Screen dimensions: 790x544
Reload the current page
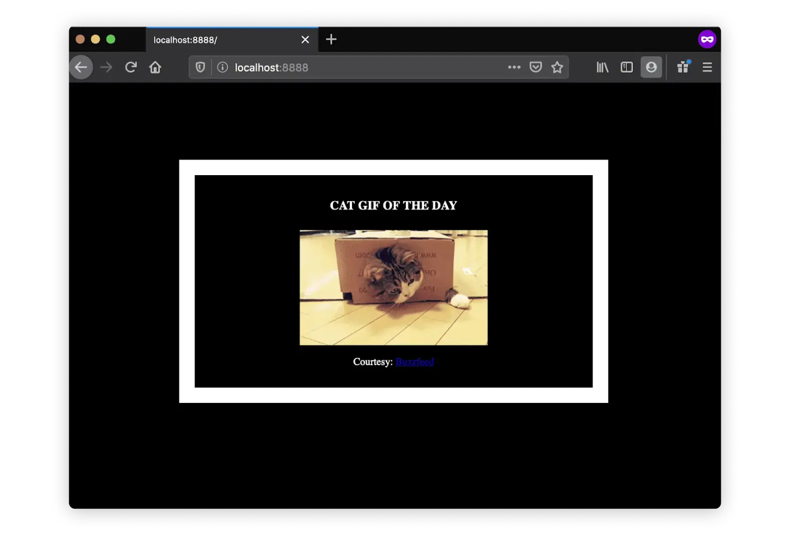point(131,67)
